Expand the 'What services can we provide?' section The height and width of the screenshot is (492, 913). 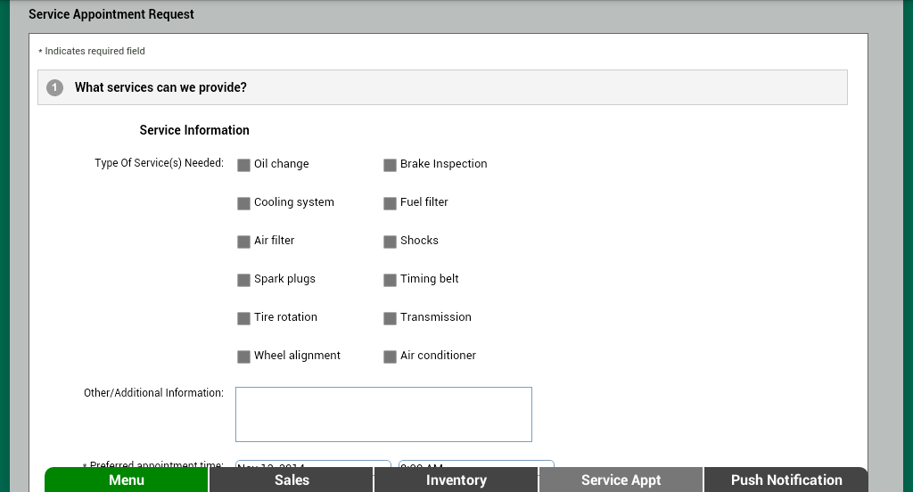(160, 87)
